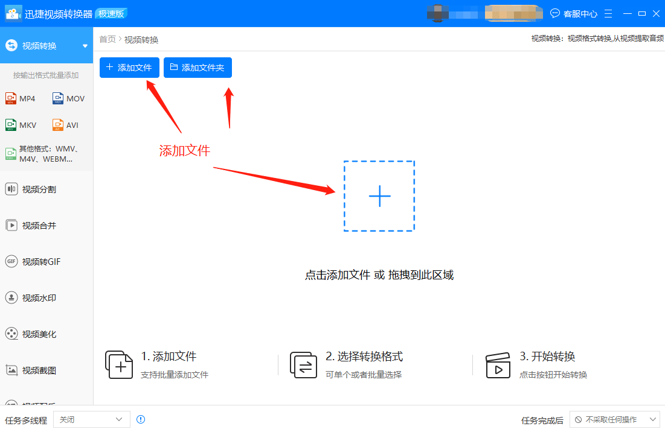Click the 按输出格式批量添加 label

[x=46, y=75]
